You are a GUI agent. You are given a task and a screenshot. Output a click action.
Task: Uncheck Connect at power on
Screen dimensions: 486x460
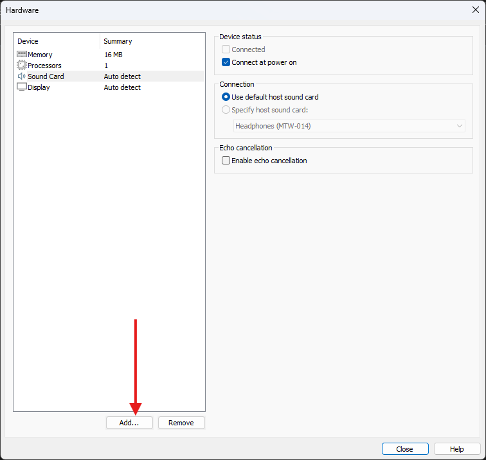point(226,62)
